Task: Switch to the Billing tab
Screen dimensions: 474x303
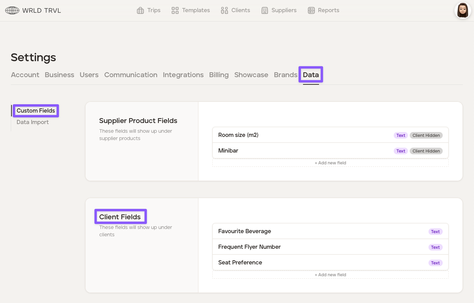Action: (219, 75)
